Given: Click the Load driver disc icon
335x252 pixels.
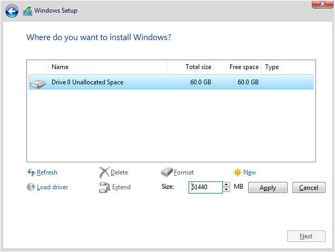Looking at the screenshot, I should (x=31, y=187).
